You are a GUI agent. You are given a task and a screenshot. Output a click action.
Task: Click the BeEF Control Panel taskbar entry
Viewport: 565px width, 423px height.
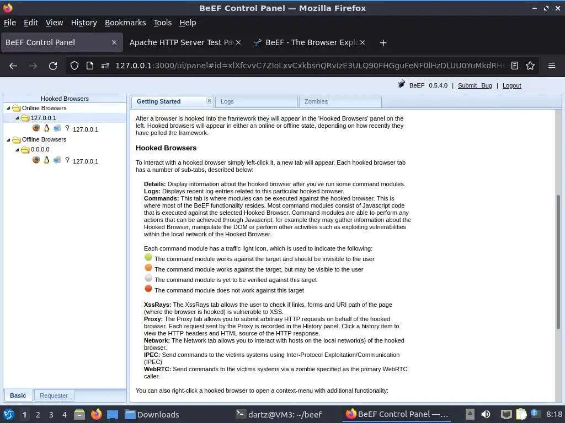[397, 414]
